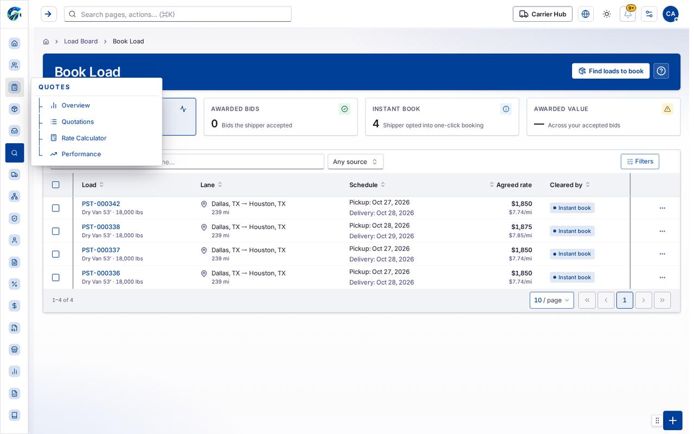Open the CA user avatar
The height and width of the screenshot is (434, 694).
click(671, 14)
